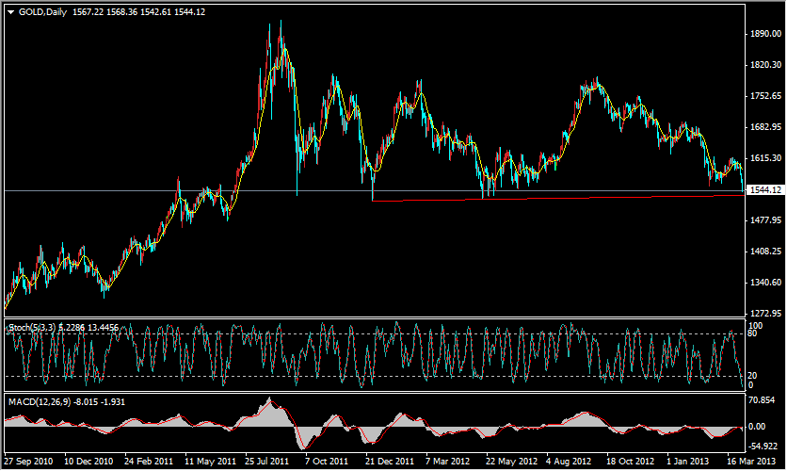Click the 1340.60 price axis label
Viewport: 787px width, 471px height.
[766, 283]
